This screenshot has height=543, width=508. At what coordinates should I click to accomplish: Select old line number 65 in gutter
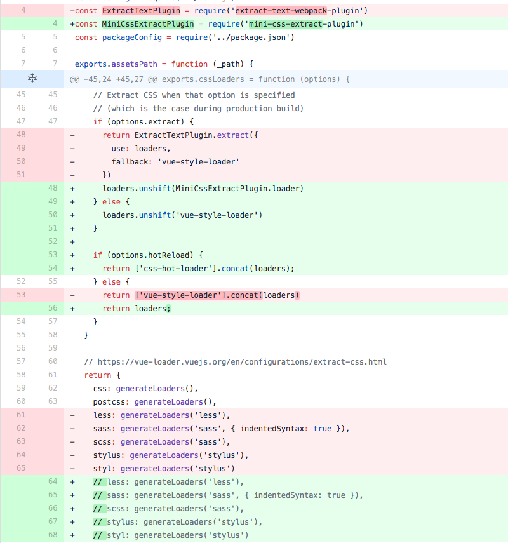tap(21, 468)
